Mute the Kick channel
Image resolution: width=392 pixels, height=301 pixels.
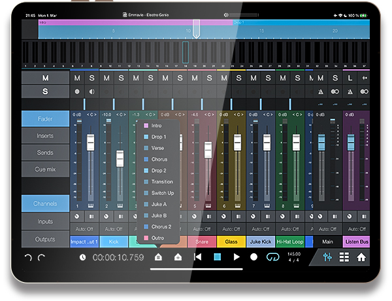click(x=106, y=78)
